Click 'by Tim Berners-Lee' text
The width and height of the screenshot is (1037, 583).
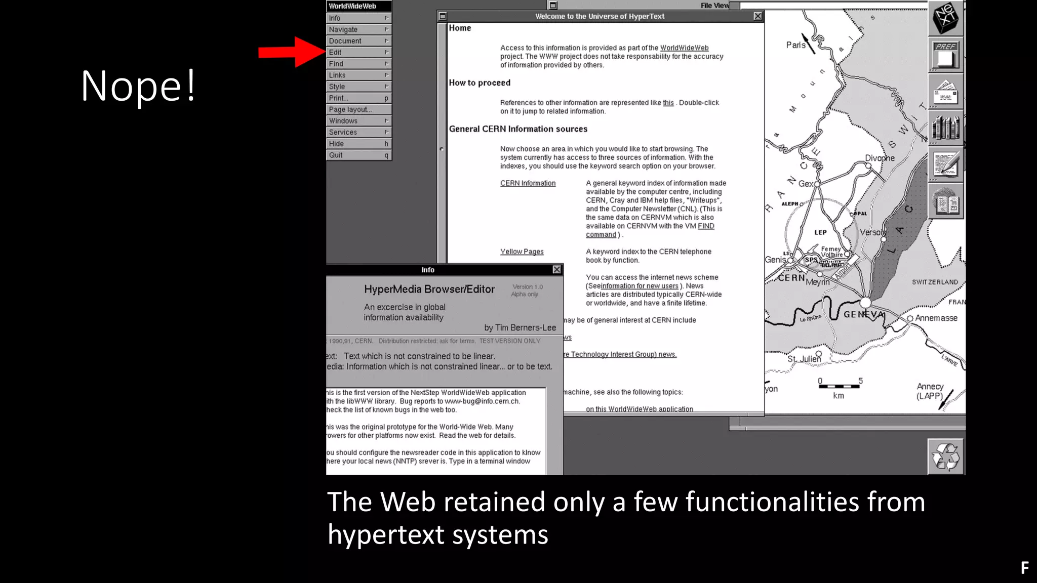point(520,328)
